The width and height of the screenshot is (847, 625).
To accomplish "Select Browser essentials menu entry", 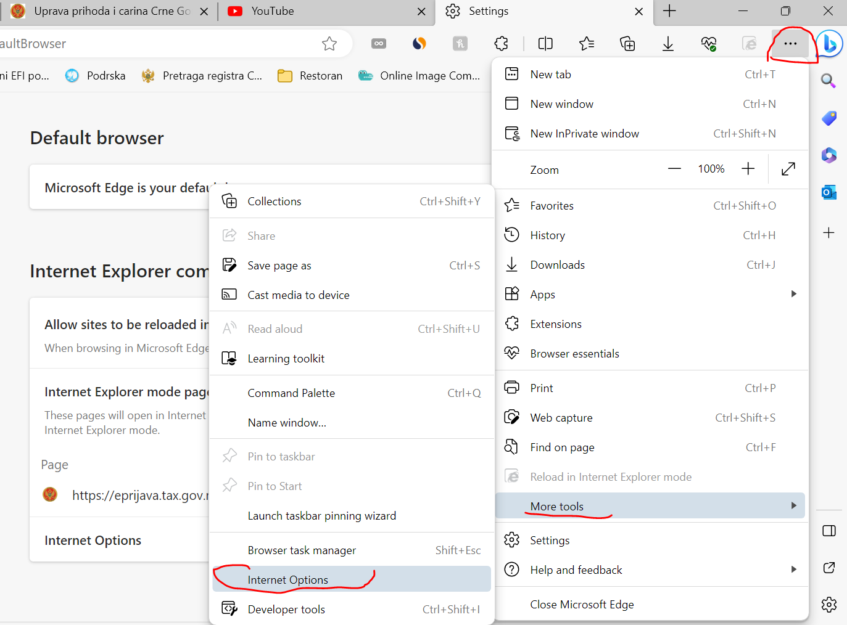I will pos(650,354).
